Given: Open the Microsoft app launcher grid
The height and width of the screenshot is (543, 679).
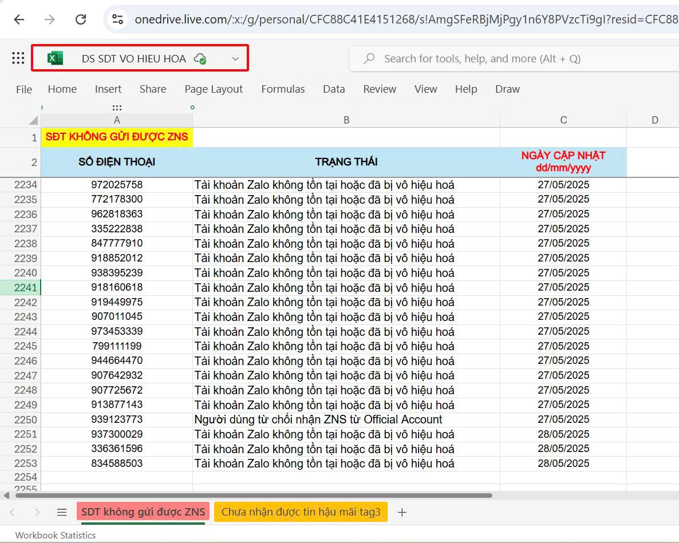Looking at the screenshot, I should (18, 58).
